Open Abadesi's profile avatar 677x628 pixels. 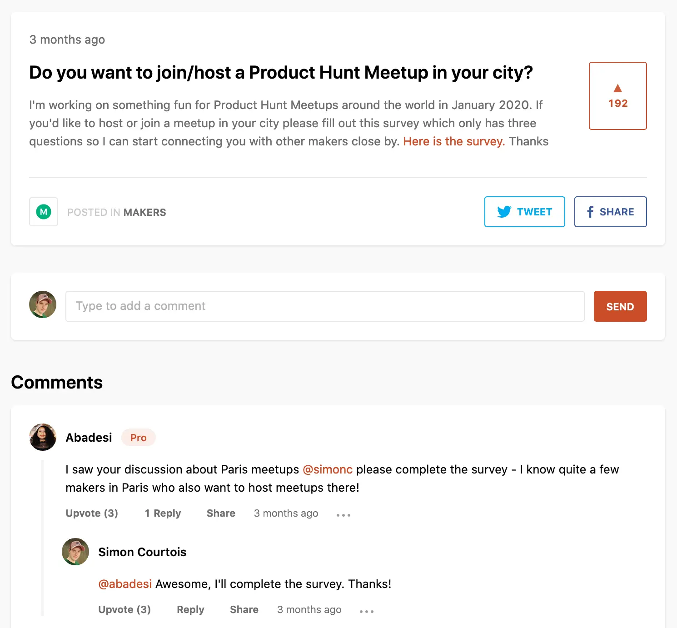point(43,437)
